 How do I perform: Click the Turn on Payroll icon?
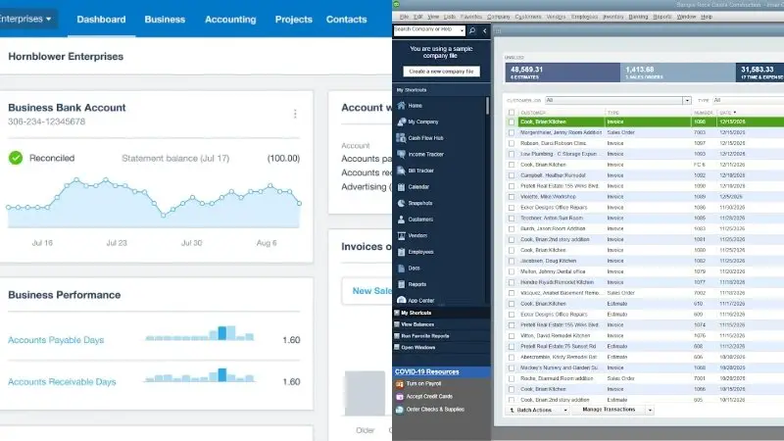click(x=400, y=384)
